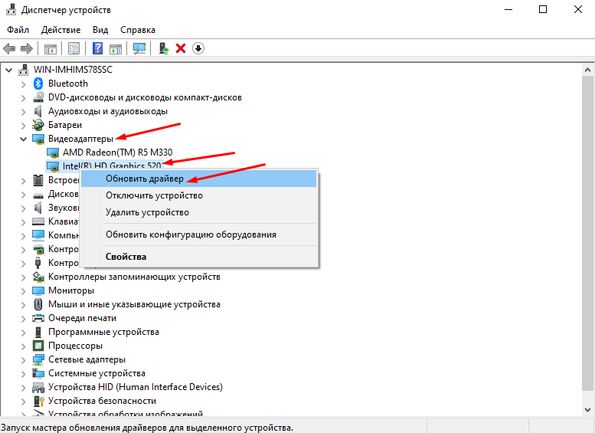Expand Контроллеры запоминающих устройств arrow
The width and height of the screenshot is (595, 433).
click(x=23, y=277)
